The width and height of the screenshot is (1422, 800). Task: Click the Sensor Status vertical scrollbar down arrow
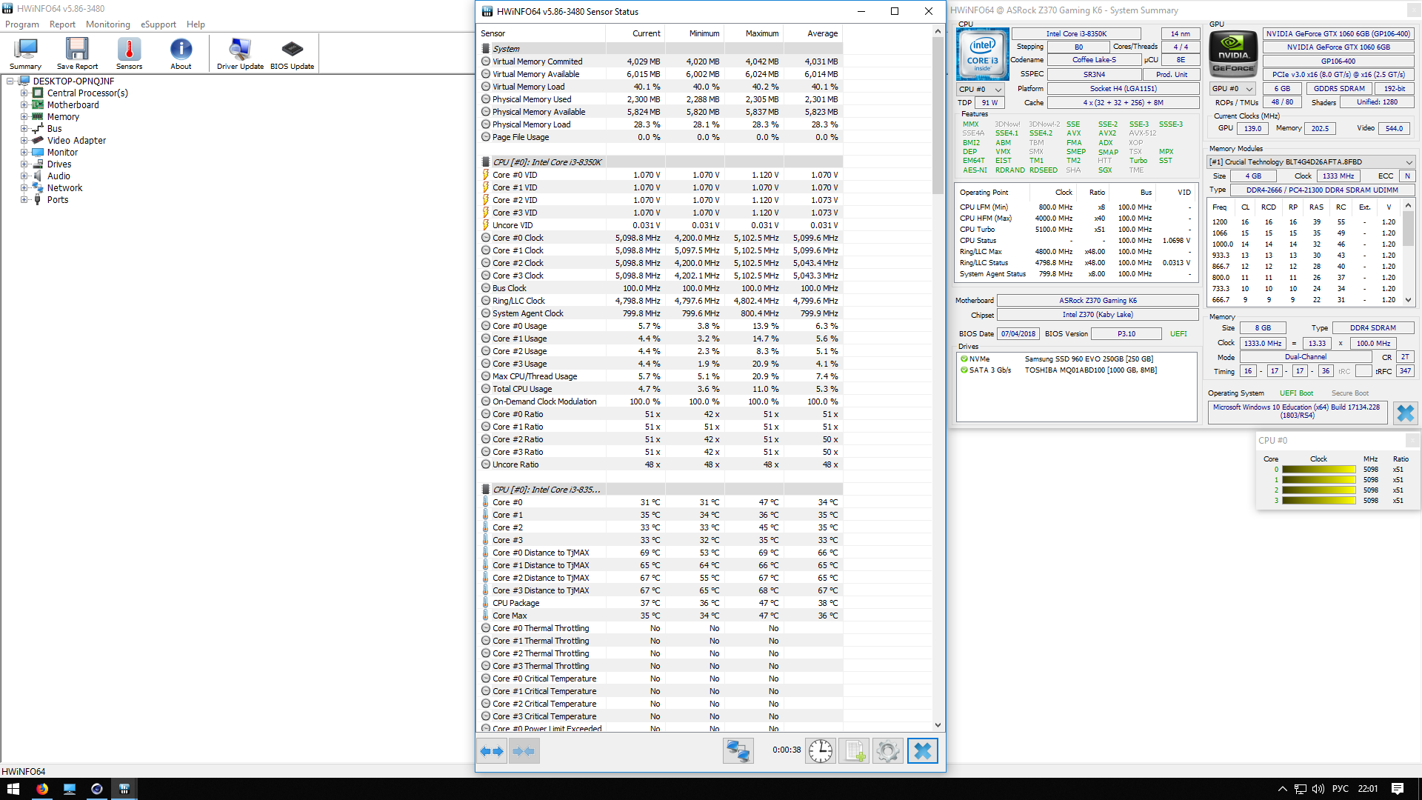tap(938, 725)
